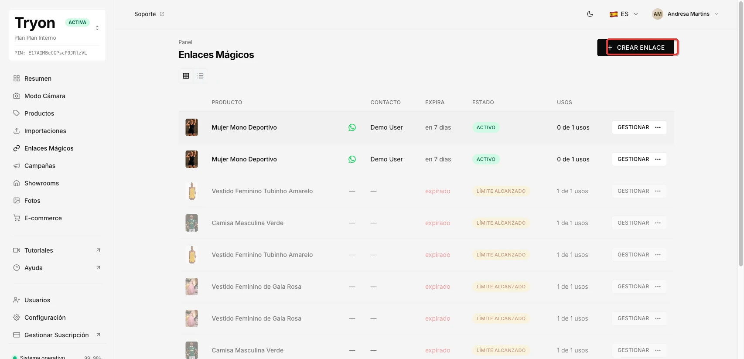Click the PIN code text
This screenshot has height=359, width=744.
(x=51, y=53)
